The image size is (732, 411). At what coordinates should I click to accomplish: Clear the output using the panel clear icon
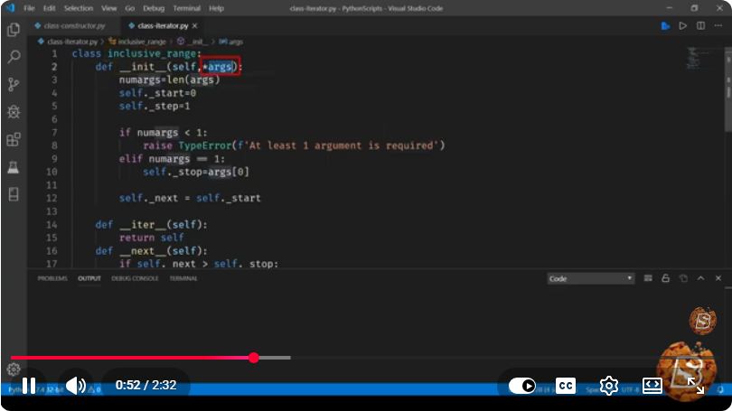tap(648, 278)
